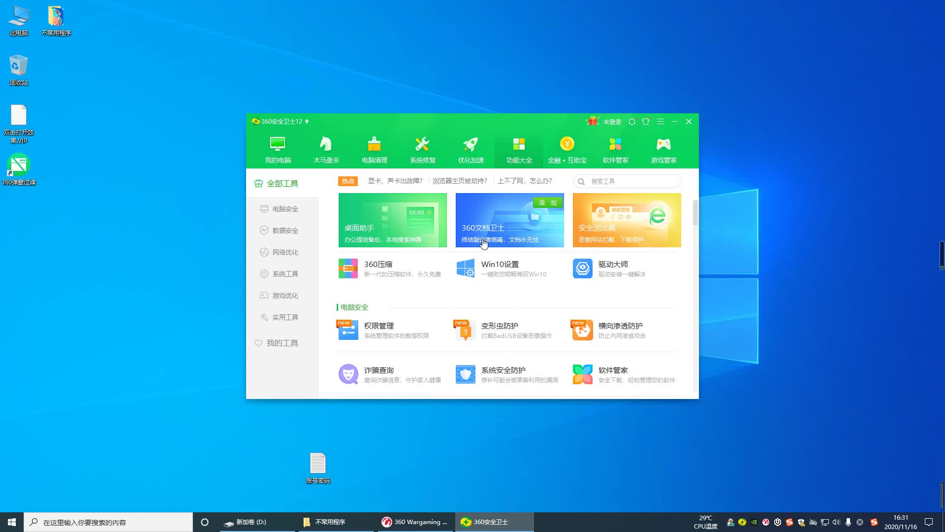Select the 账号密码 text file on desktop

coord(318,468)
